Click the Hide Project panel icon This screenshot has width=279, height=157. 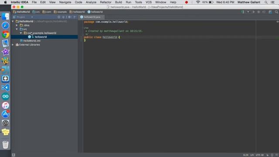pos(75,17)
